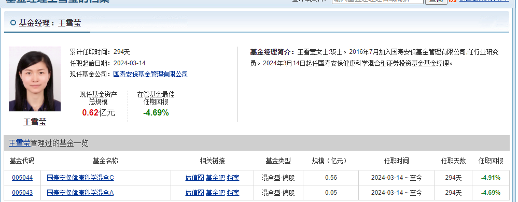Image resolution: width=518 pixels, height=202 pixels.
Task: Open 基金吧 for 国寿安保健康科学混合C
Action: [x=215, y=178]
